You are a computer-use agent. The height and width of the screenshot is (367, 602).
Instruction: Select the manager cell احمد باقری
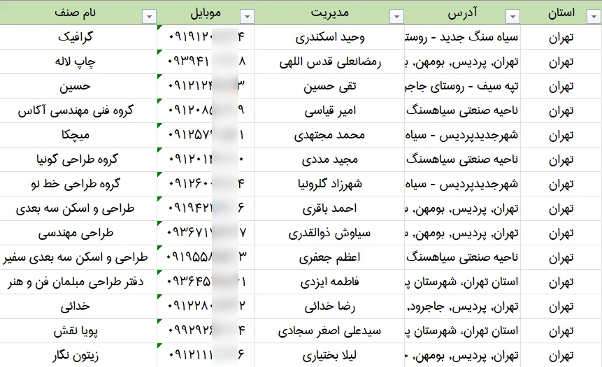[x=330, y=208]
